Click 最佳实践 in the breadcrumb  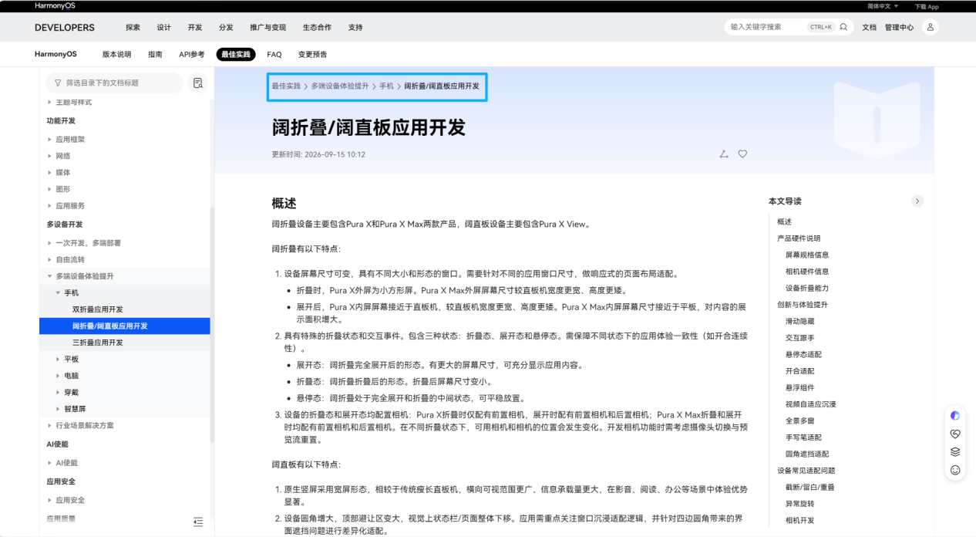pos(286,86)
